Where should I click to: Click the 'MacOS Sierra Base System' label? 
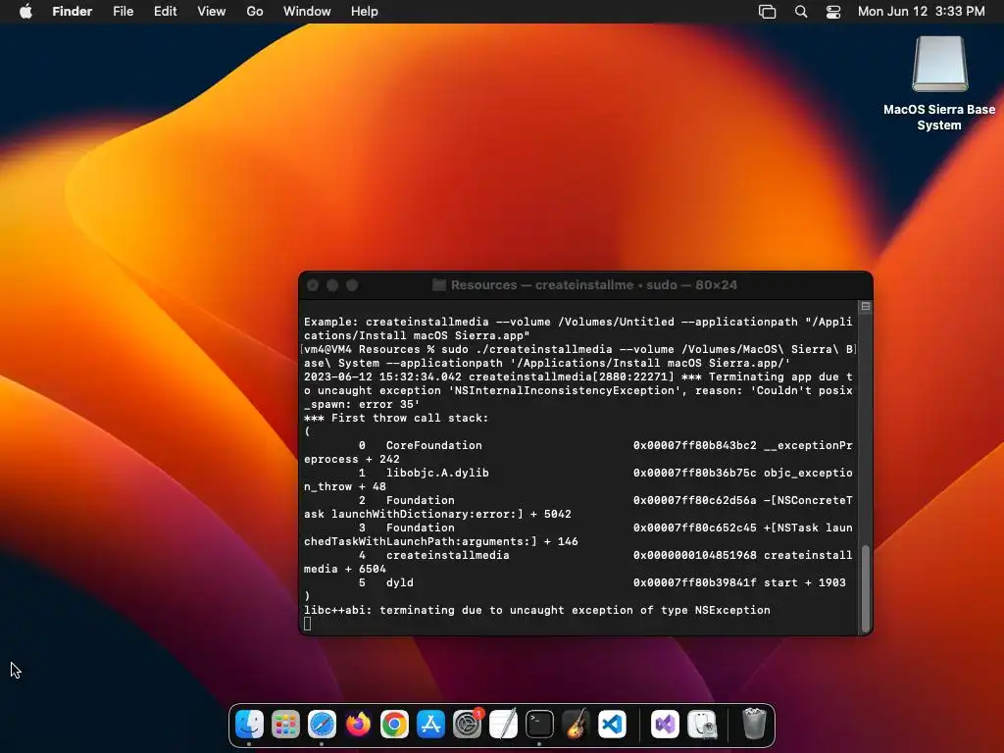pyautogui.click(x=939, y=118)
